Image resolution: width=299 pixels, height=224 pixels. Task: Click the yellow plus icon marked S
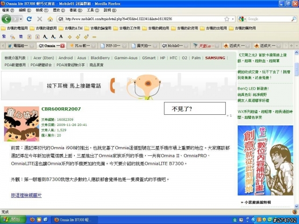[86, 37]
